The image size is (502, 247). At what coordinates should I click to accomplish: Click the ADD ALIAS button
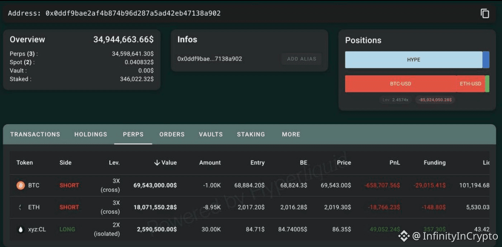301,59
